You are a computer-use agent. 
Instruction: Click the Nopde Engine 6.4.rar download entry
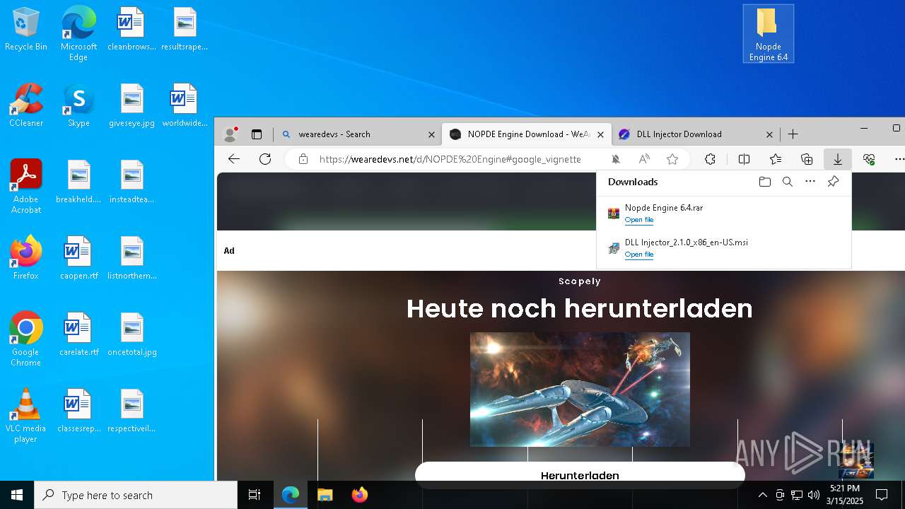coord(724,213)
